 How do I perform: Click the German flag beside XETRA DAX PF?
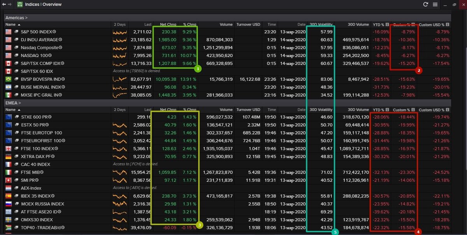[8, 157]
